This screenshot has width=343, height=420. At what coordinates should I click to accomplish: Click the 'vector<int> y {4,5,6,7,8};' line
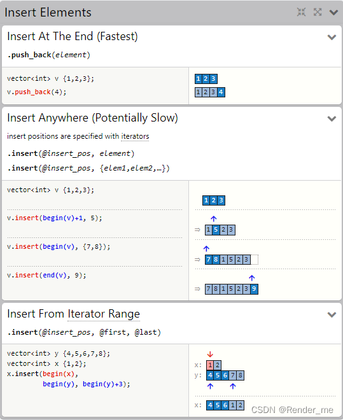coord(59,354)
